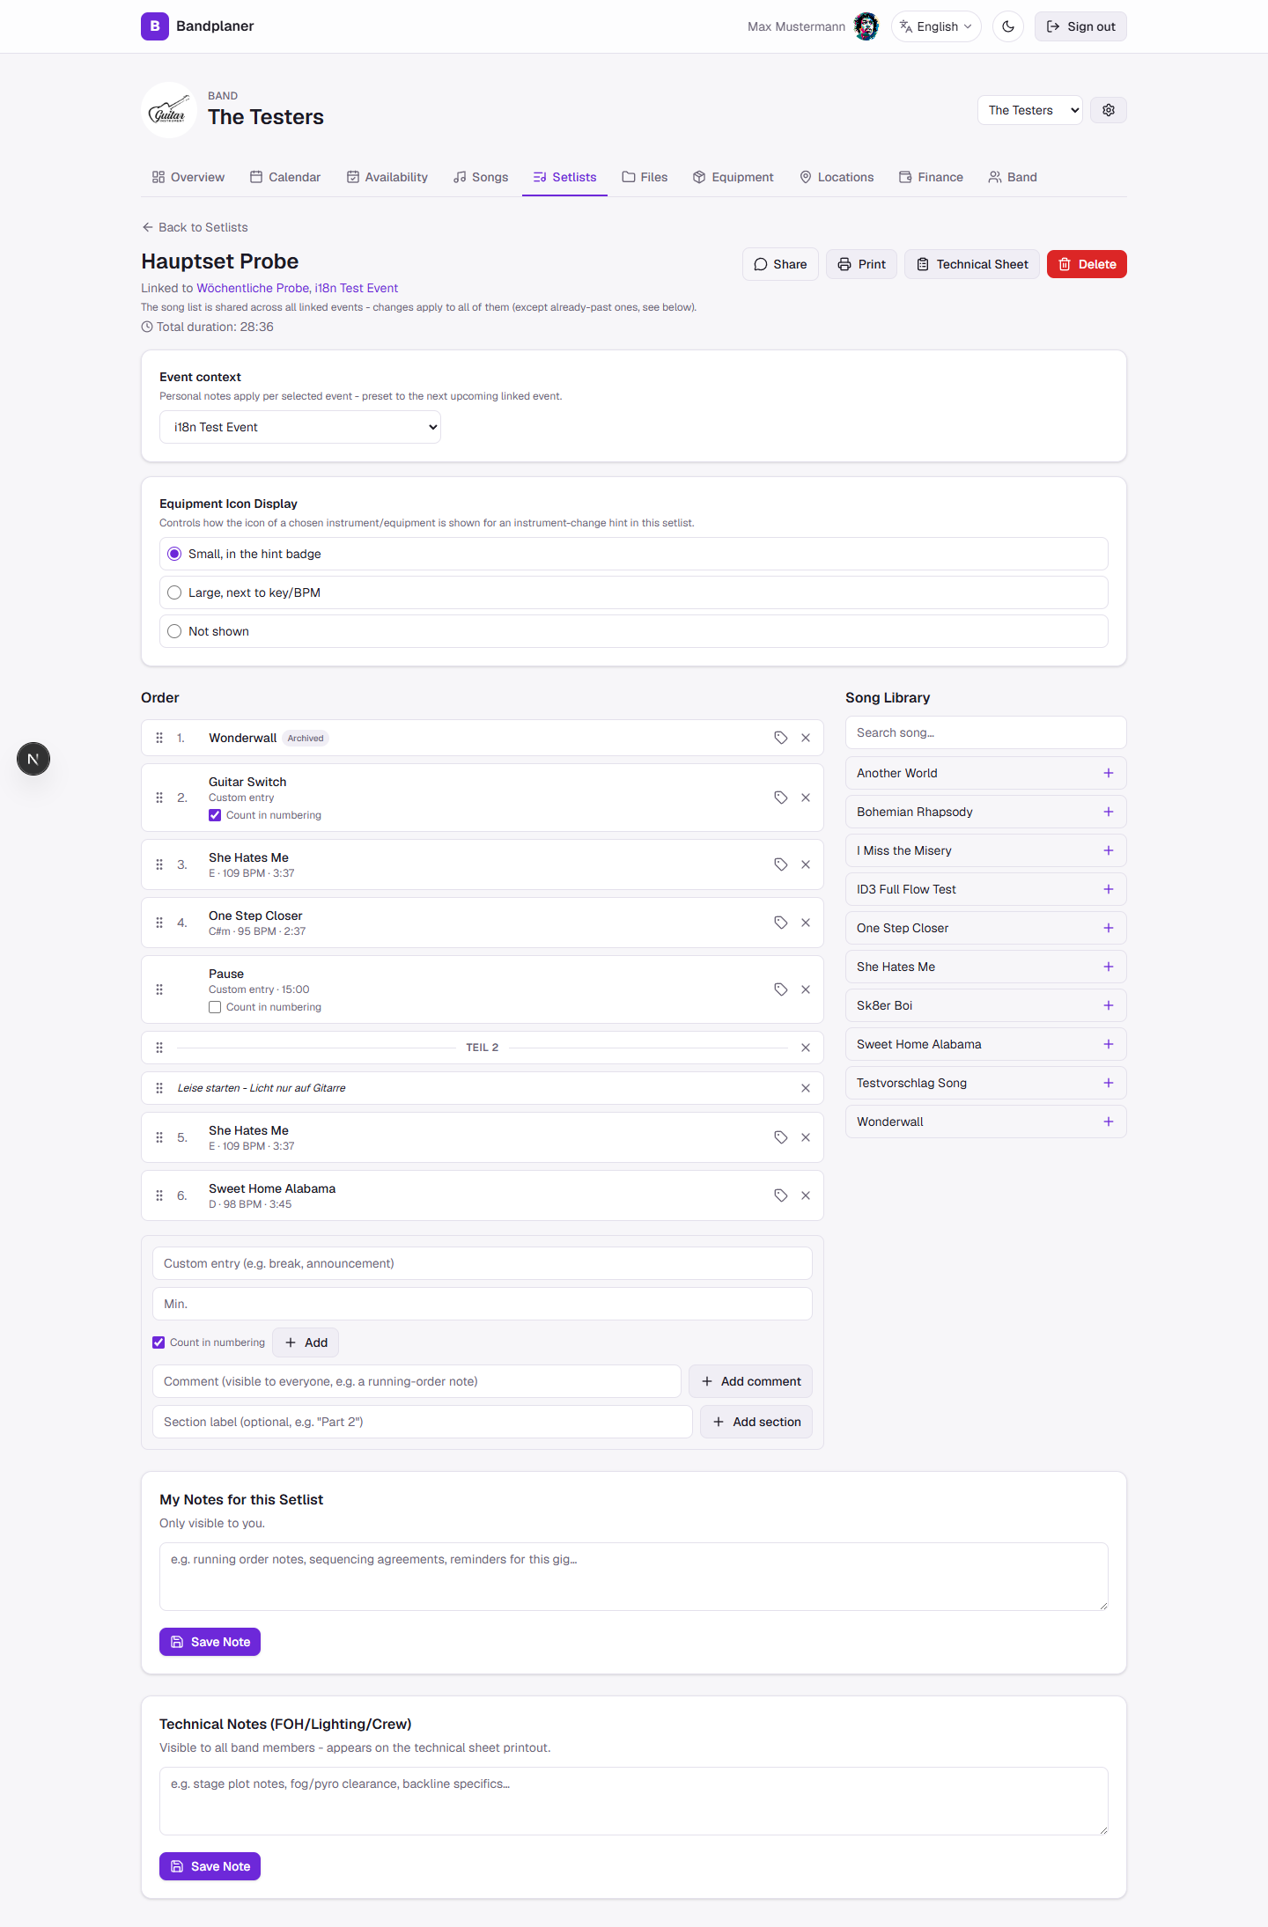Remove Wonderwall from the order
Viewport: 1268px width, 1927px height.
(806, 738)
